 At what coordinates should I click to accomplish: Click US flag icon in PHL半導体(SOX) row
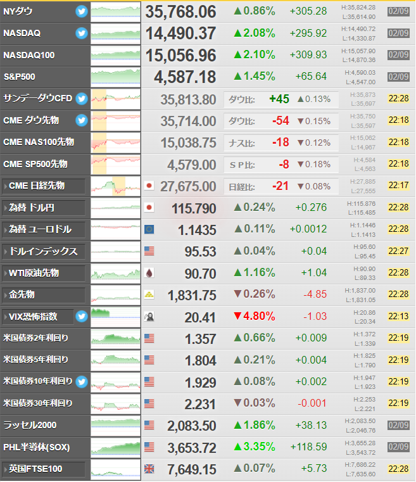pyautogui.click(x=149, y=447)
